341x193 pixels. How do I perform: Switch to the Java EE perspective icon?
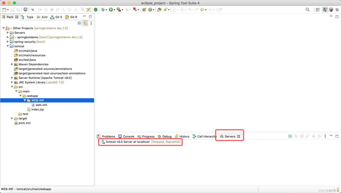(x=325, y=10)
